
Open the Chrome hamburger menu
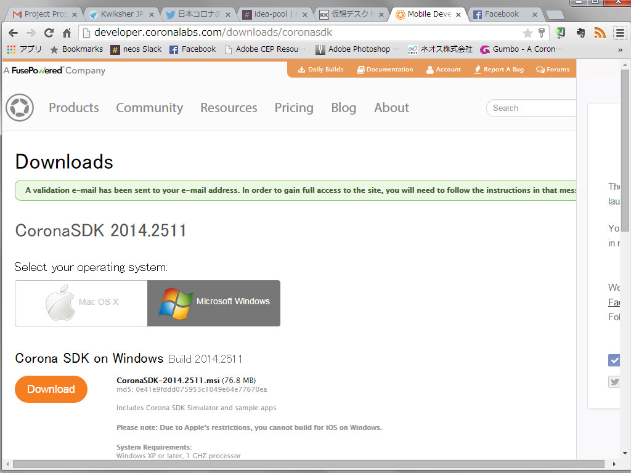(x=620, y=33)
